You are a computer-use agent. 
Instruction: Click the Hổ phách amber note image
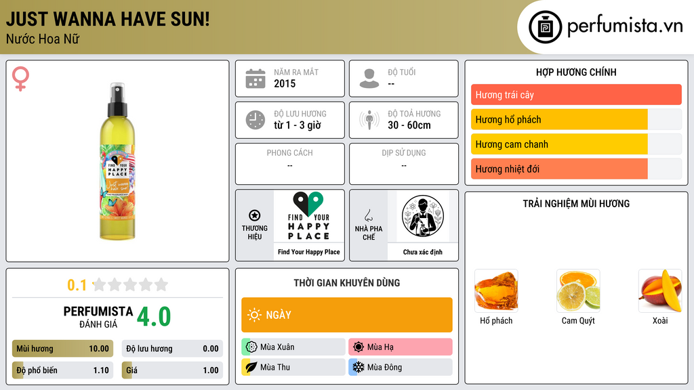(496, 291)
